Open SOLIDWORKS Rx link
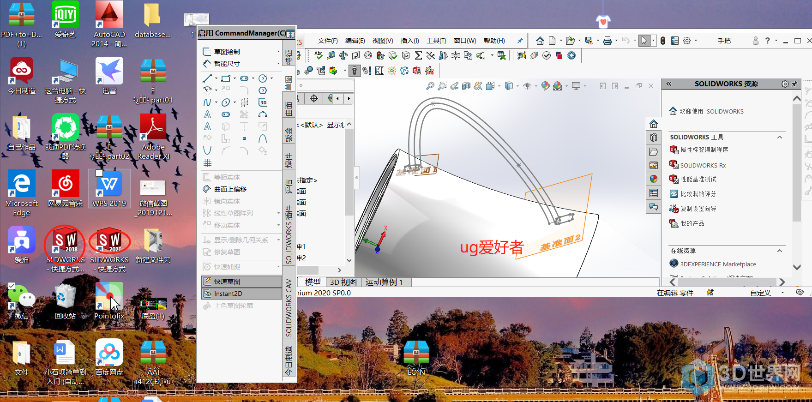Screen dimensions: 812x402 tap(703, 165)
